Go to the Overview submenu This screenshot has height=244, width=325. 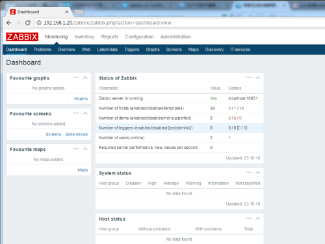coord(66,49)
